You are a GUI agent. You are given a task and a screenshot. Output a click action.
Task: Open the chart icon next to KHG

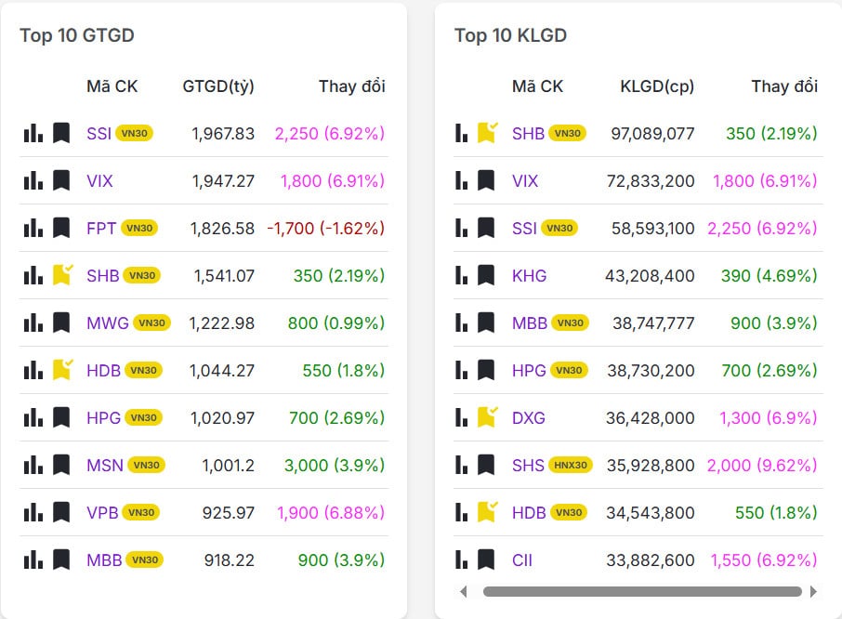coord(462,275)
